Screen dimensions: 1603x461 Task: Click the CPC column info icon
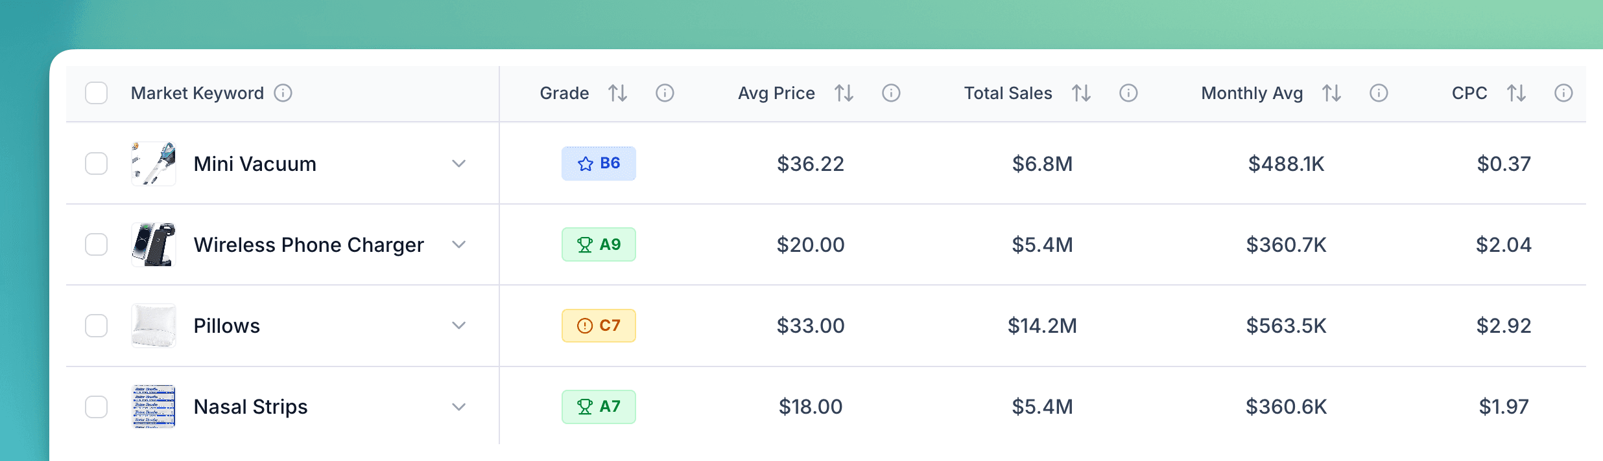(1565, 93)
